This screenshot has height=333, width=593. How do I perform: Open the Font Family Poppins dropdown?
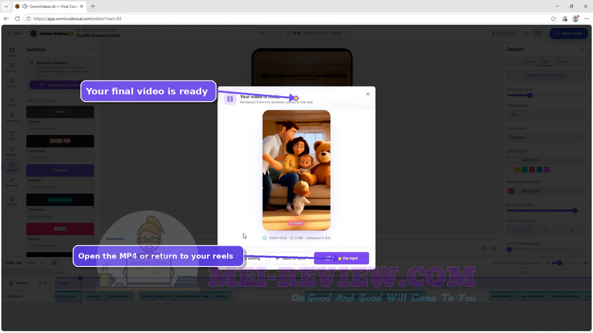(545, 138)
